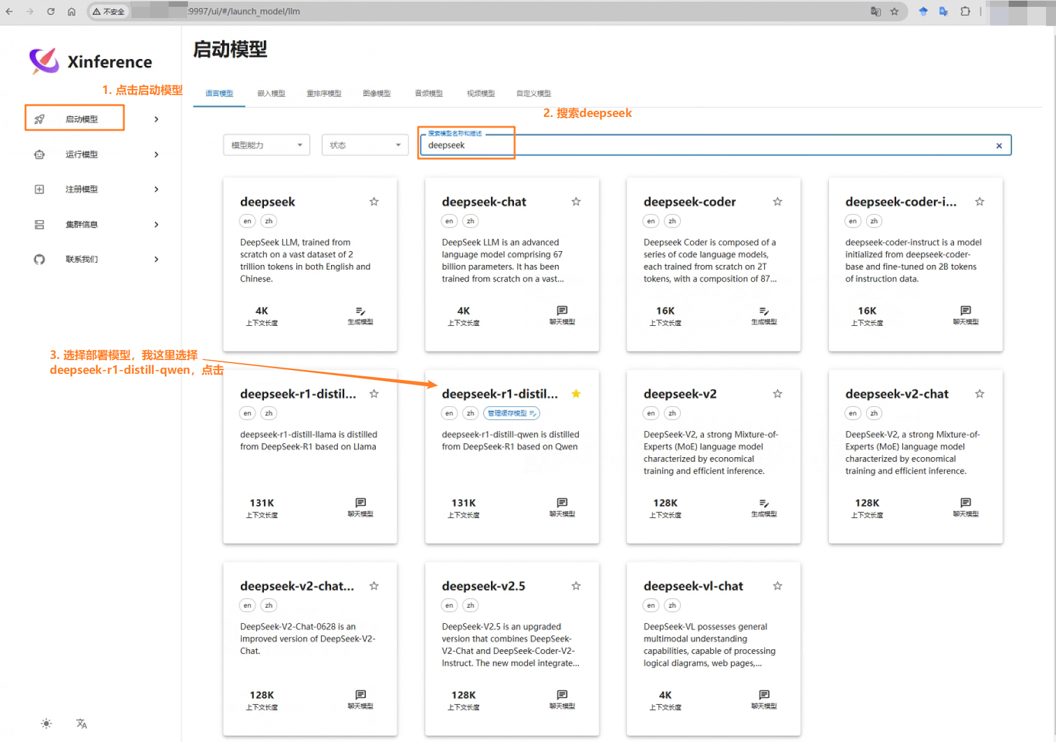Open the 状态 status dropdown
Viewport: 1056px width, 742px height.
click(x=365, y=145)
